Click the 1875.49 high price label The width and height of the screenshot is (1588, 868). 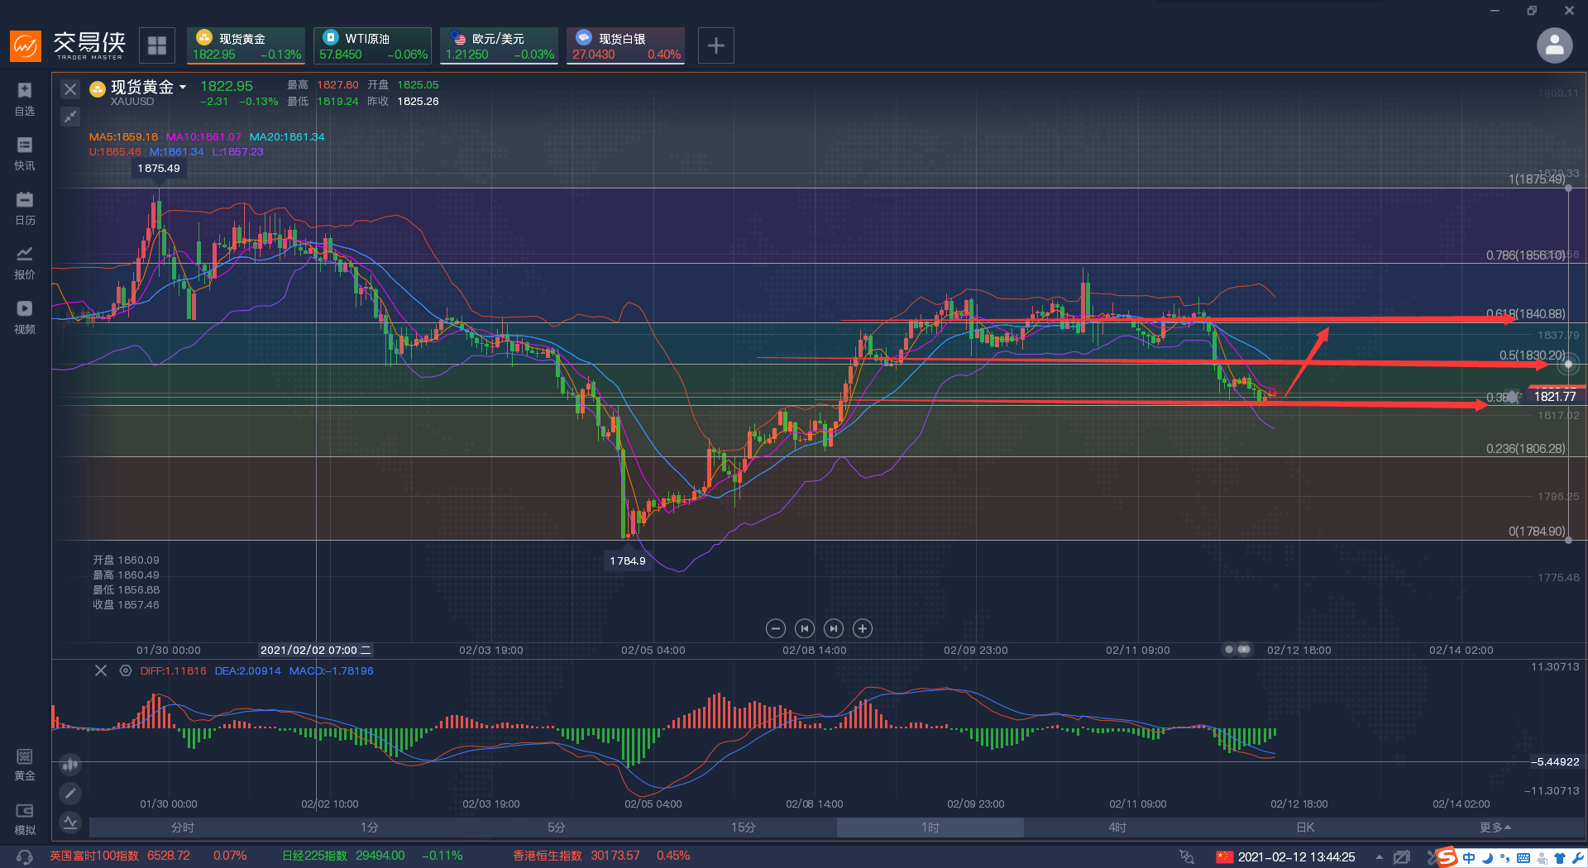pyautogui.click(x=159, y=168)
